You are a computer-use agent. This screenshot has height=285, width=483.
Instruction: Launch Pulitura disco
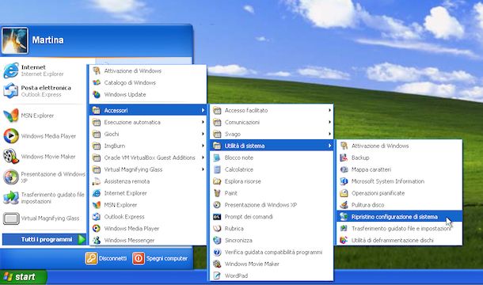click(x=399, y=205)
